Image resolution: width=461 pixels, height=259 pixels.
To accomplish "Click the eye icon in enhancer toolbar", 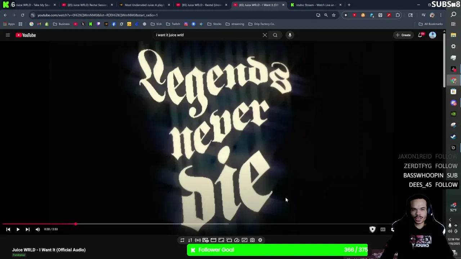I will coord(206,240).
